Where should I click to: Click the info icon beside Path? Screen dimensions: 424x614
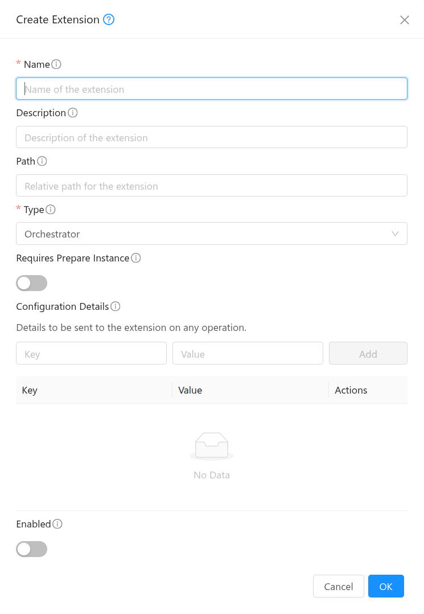(41, 161)
